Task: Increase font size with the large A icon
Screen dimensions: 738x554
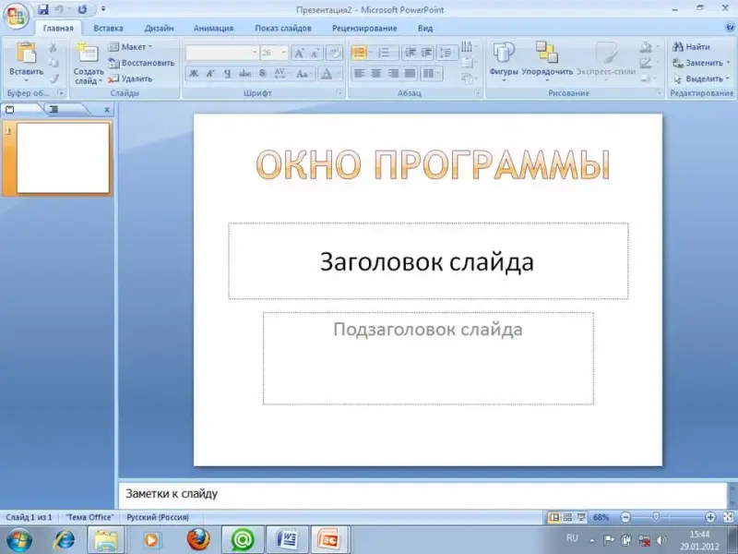Action: point(300,54)
